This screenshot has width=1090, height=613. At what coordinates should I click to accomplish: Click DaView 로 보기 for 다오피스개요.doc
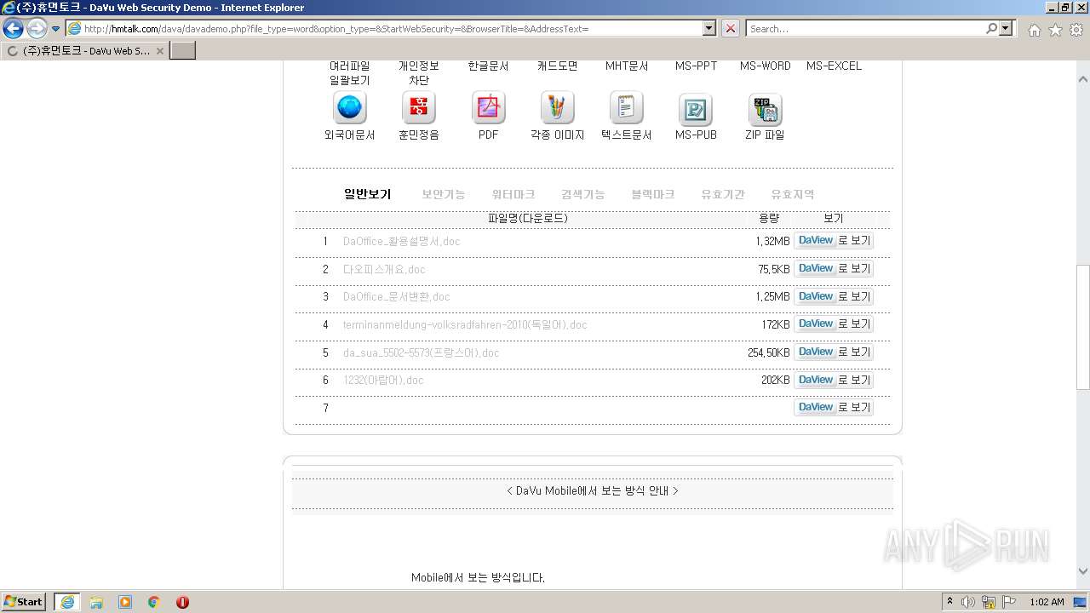[834, 269]
